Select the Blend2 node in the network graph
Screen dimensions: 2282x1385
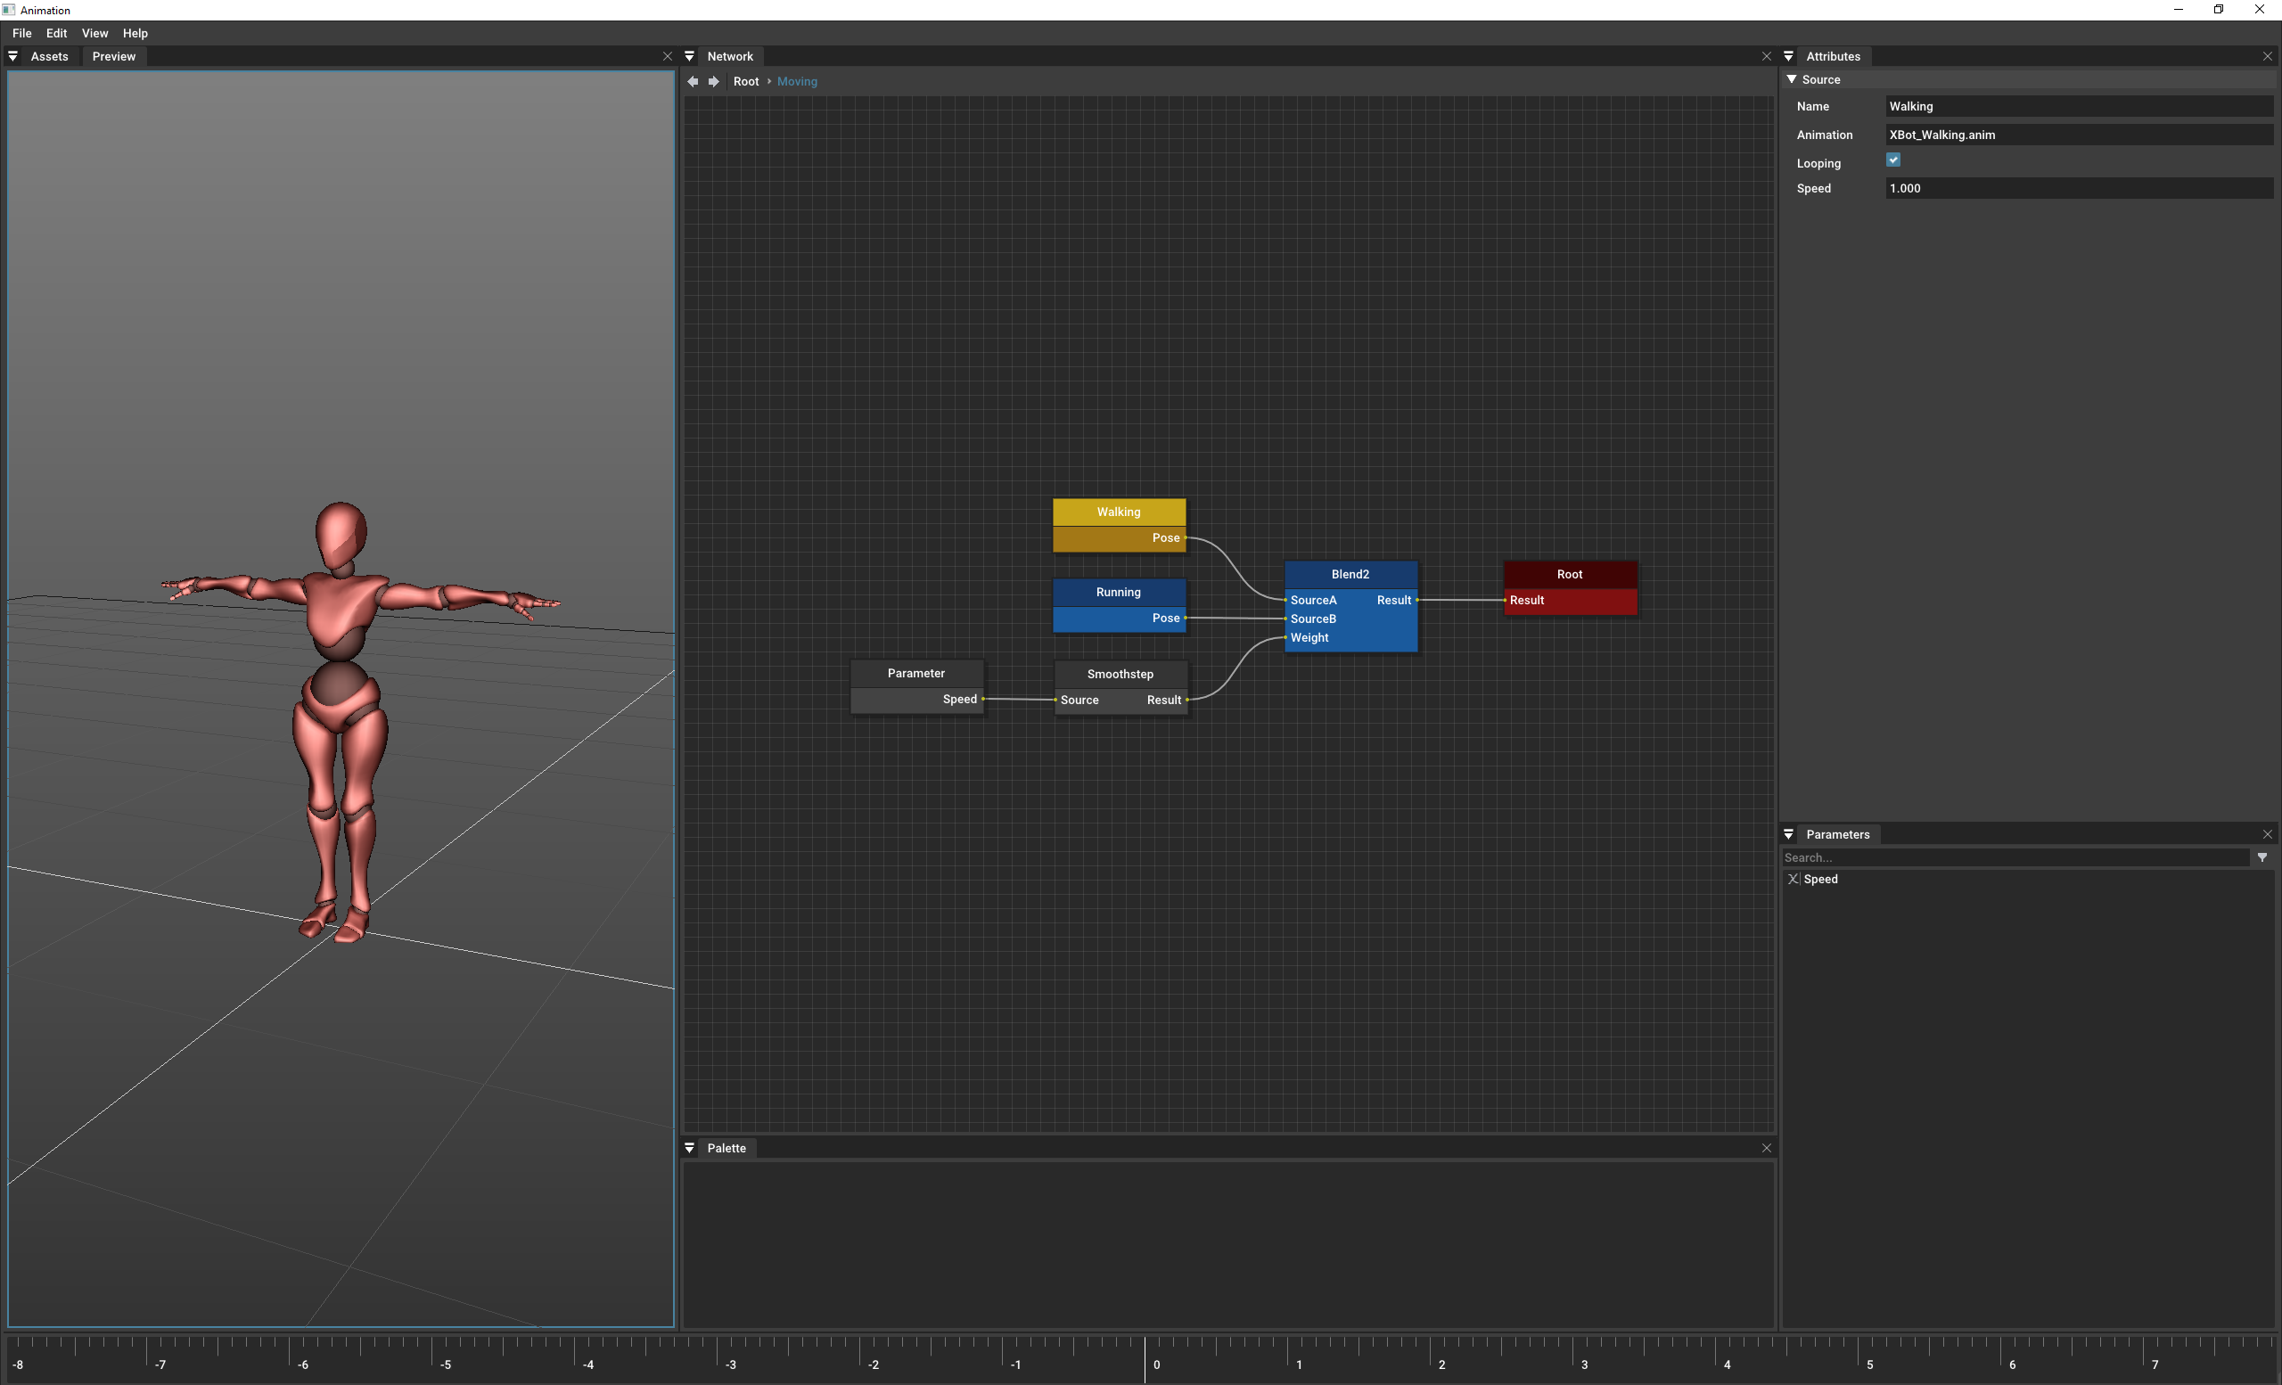coord(1350,574)
